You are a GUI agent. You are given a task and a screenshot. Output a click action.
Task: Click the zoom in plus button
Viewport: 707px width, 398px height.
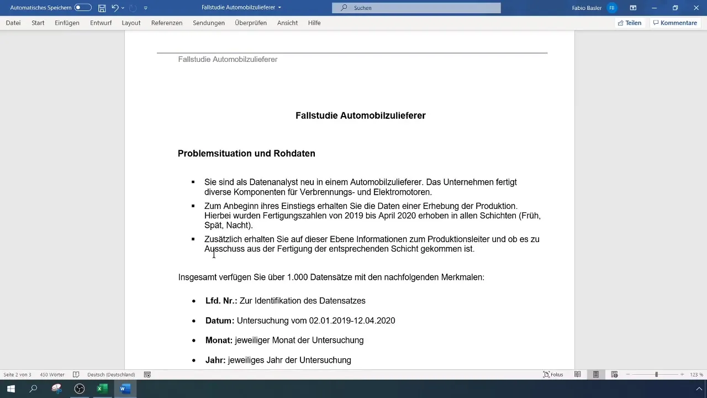click(682, 374)
